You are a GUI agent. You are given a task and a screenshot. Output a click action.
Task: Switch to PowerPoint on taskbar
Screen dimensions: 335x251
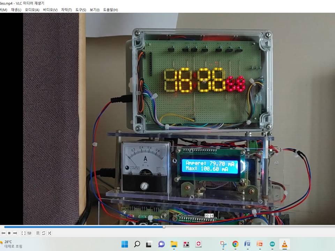tap(260, 244)
